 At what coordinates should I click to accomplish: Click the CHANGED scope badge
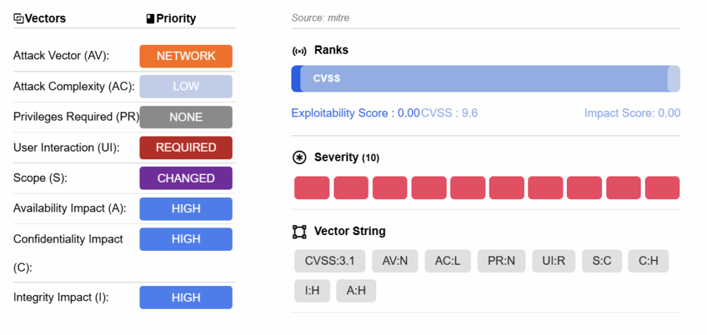[186, 178]
